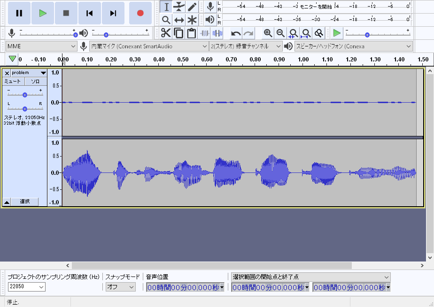Click the Zoom In icon
The width and height of the screenshot is (434, 307).
[x=268, y=33]
